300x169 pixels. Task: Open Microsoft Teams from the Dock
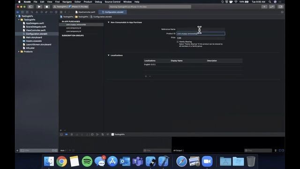click(x=137, y=161)
